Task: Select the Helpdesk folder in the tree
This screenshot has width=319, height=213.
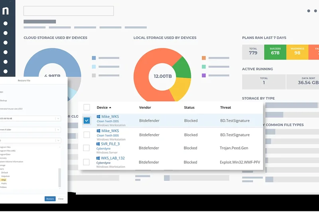Action: click(x=6, y=176)
